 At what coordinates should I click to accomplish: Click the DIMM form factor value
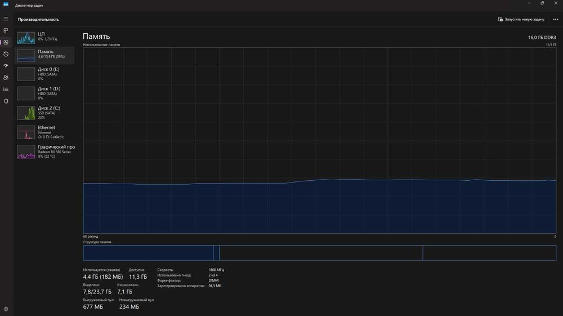(x=213, y=281)
